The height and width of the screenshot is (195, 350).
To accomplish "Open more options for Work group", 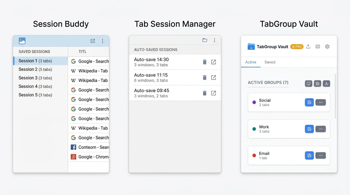I will pyautogui.click(x=320, y=129).
